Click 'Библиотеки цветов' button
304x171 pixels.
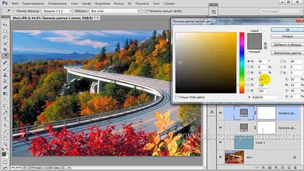click(x=287, y=53)
